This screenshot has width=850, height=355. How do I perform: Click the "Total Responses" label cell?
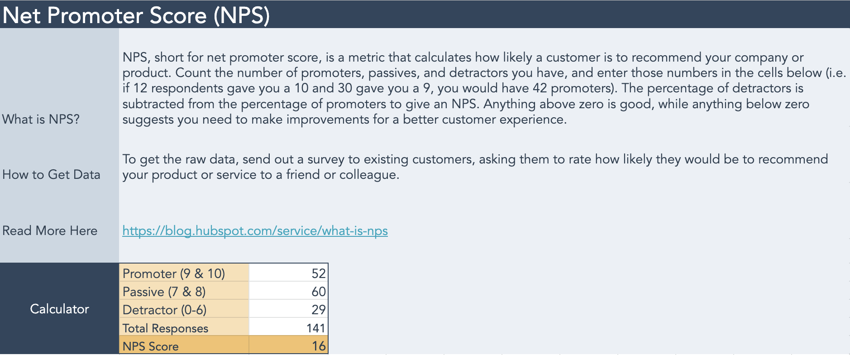point(184,327)
